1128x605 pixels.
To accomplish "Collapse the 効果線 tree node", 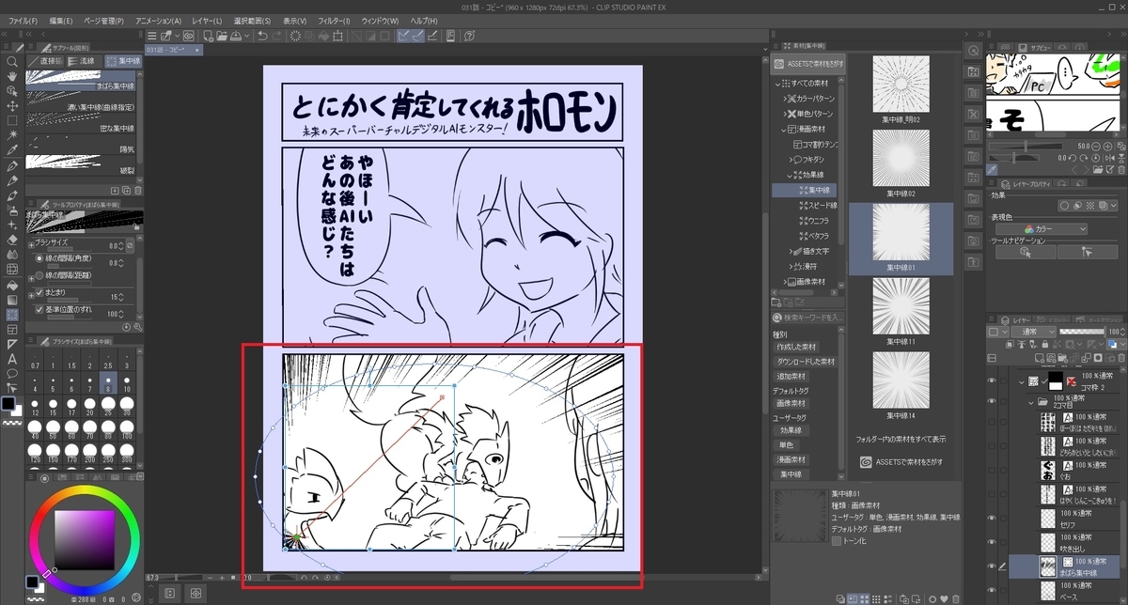I will (x=791, y=175).
